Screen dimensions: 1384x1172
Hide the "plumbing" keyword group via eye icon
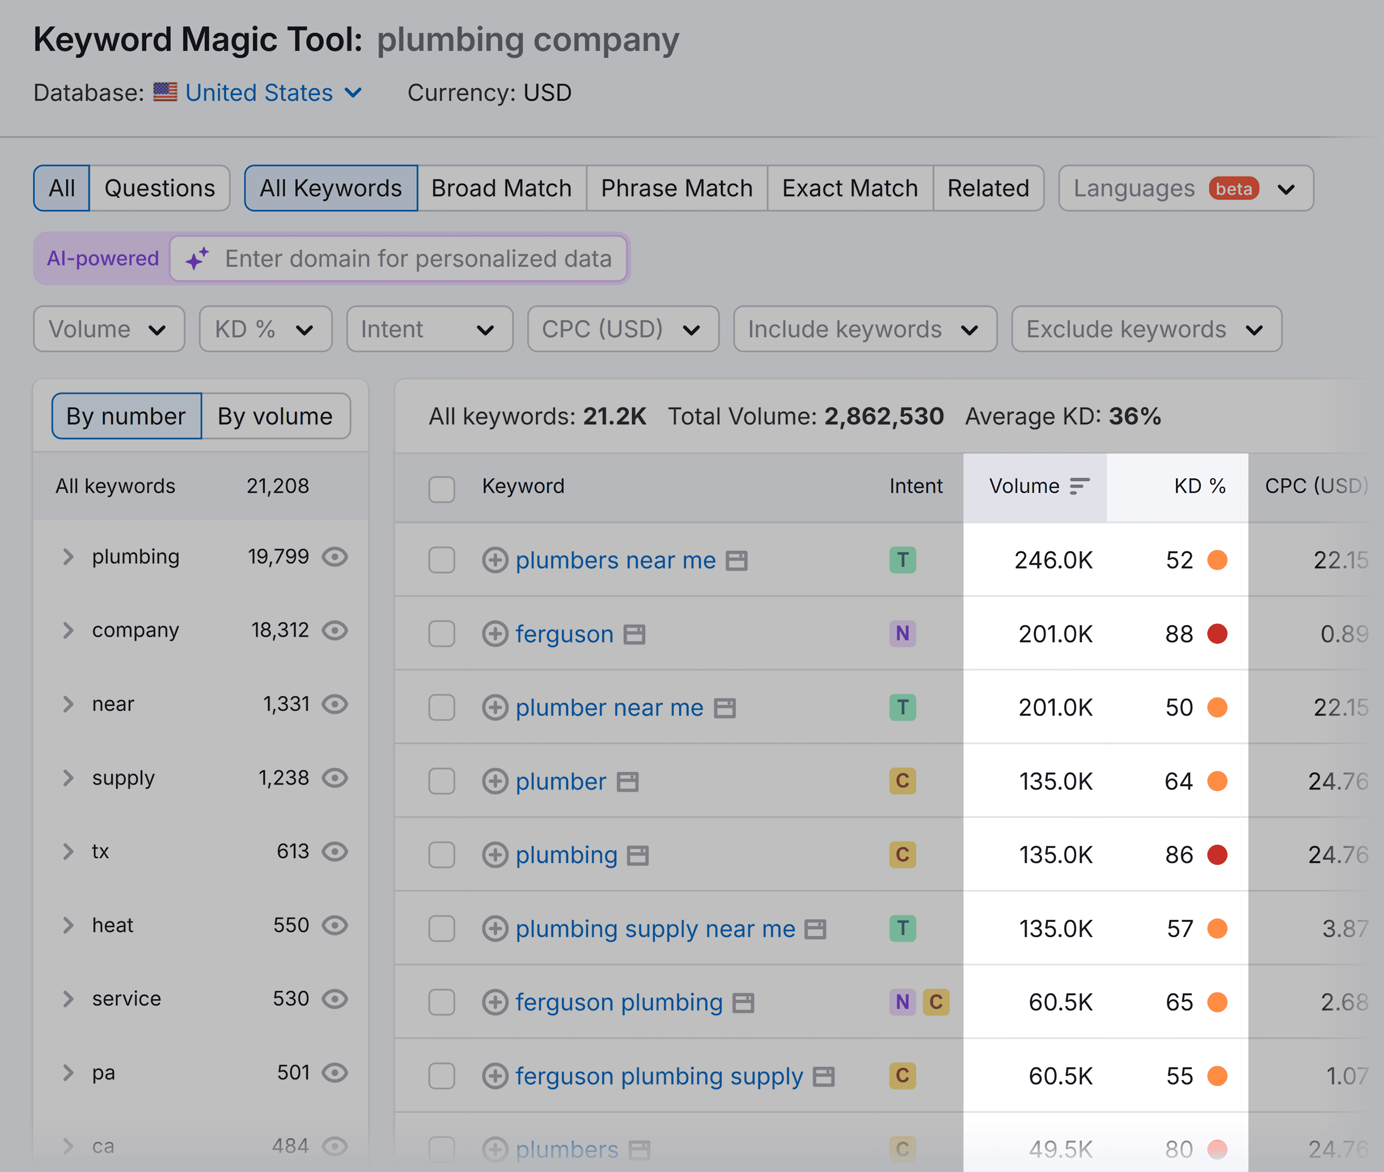tap(335, 557)
